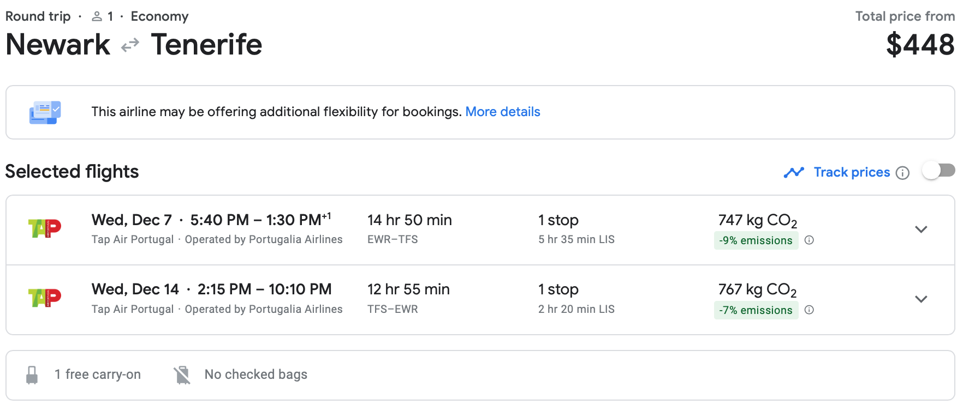
Task: Expand the Wed, Dec 7 flight details
Action: point(921,229)
